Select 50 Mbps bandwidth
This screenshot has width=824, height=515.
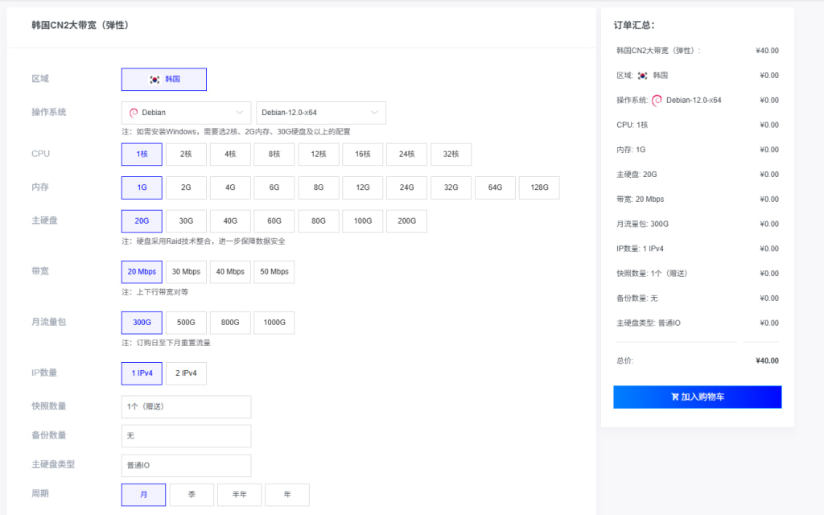[274, 271]
